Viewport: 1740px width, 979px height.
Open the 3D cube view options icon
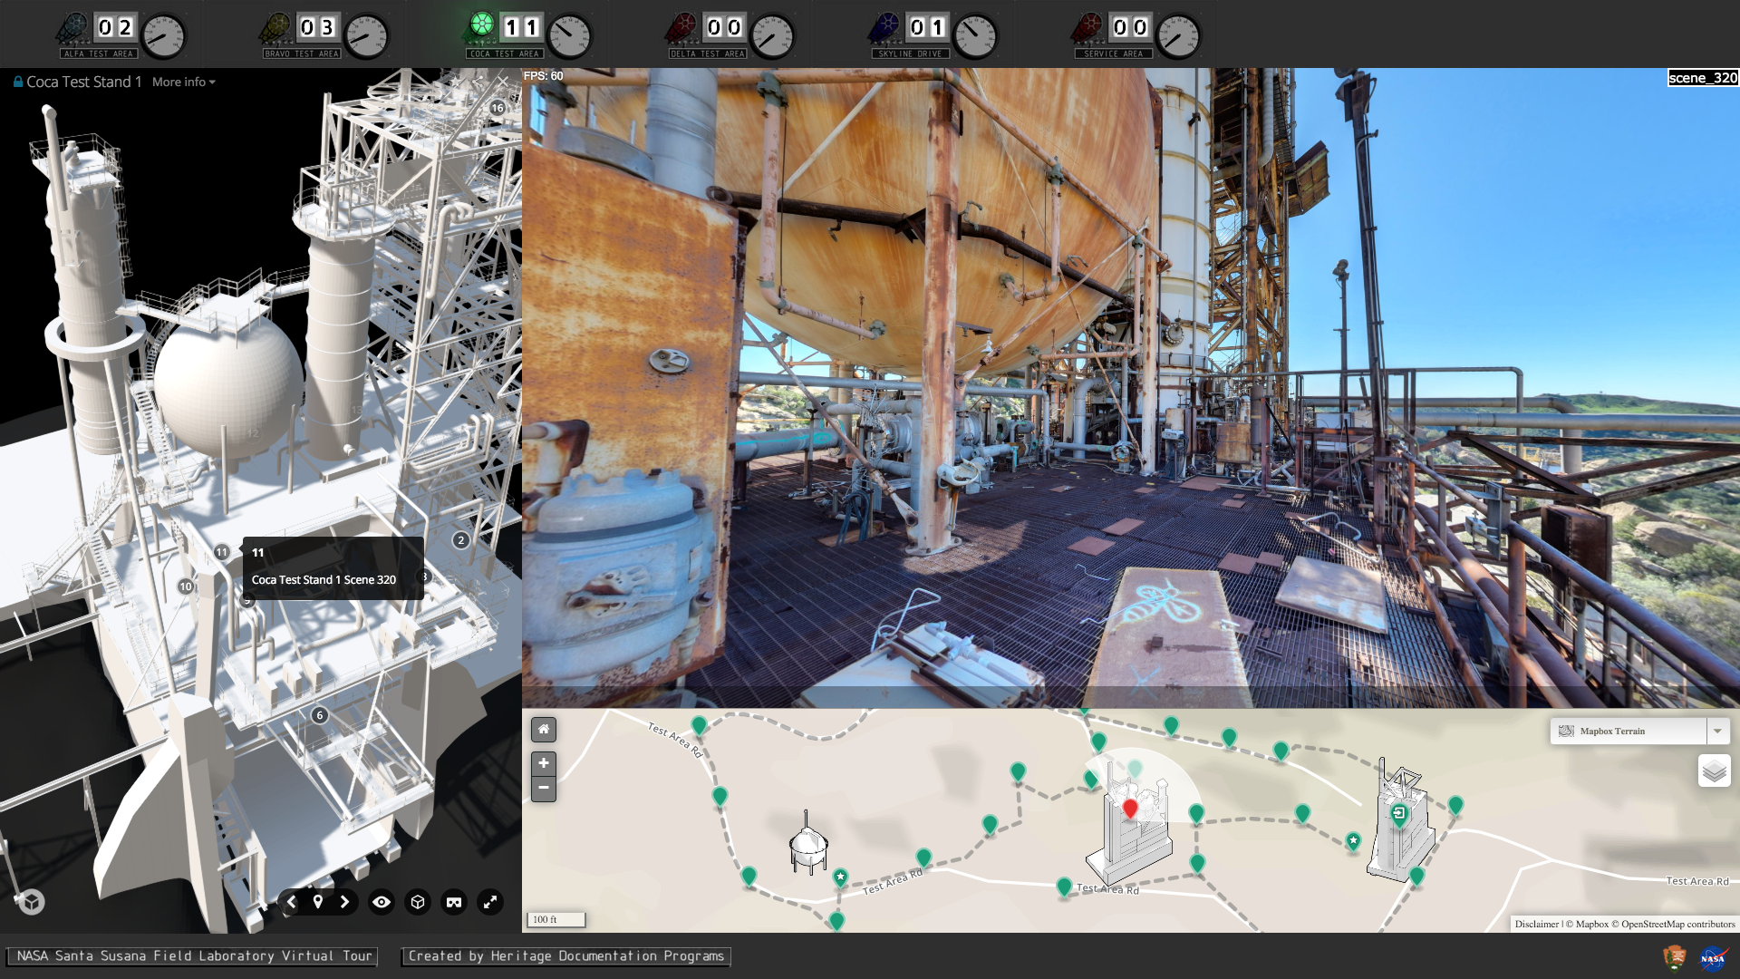pyautogui.click(x=418, y=902)
